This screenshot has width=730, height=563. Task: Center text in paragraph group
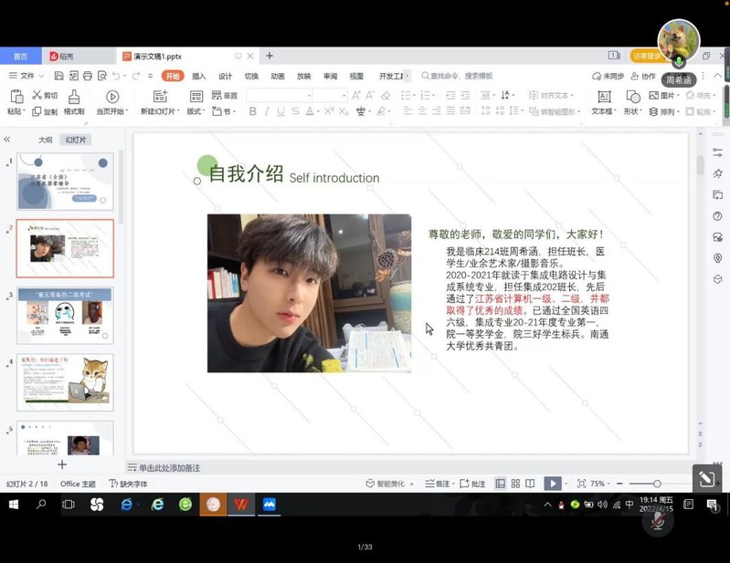click(x=422, y=111)
